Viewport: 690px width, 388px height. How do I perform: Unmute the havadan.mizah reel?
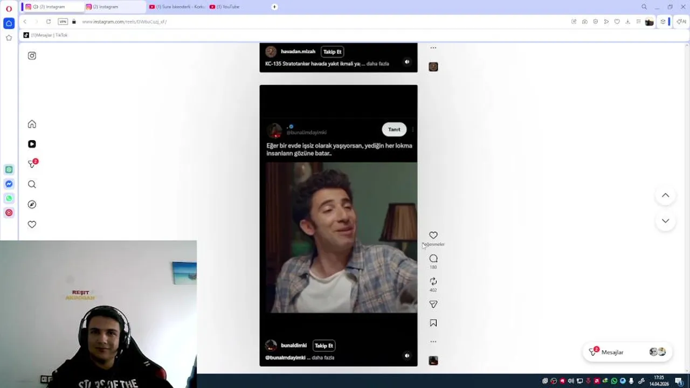(407, 62)
